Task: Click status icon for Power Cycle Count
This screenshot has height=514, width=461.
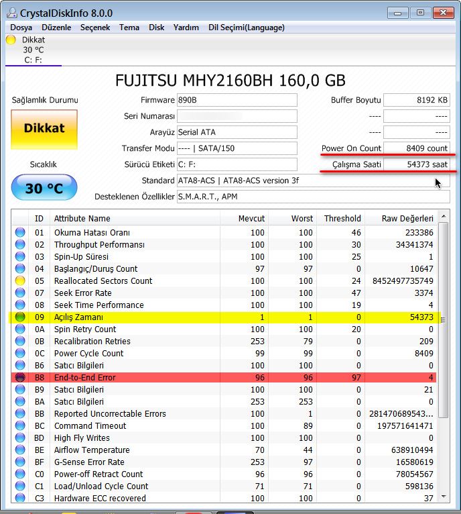Action: point(20,353)
